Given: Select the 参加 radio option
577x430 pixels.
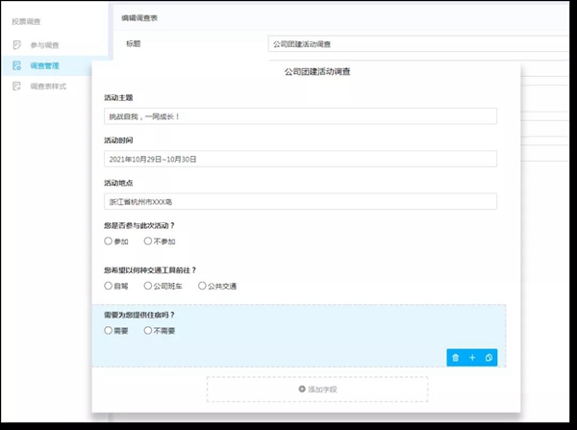Looking at the screenshot, I should (x=108, y=241).
